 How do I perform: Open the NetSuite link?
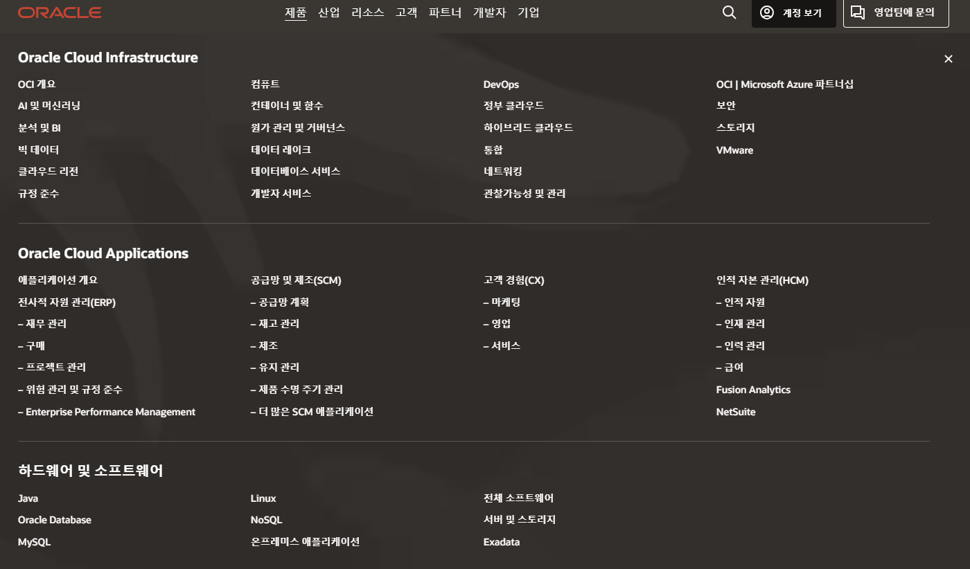pos(736,412)
